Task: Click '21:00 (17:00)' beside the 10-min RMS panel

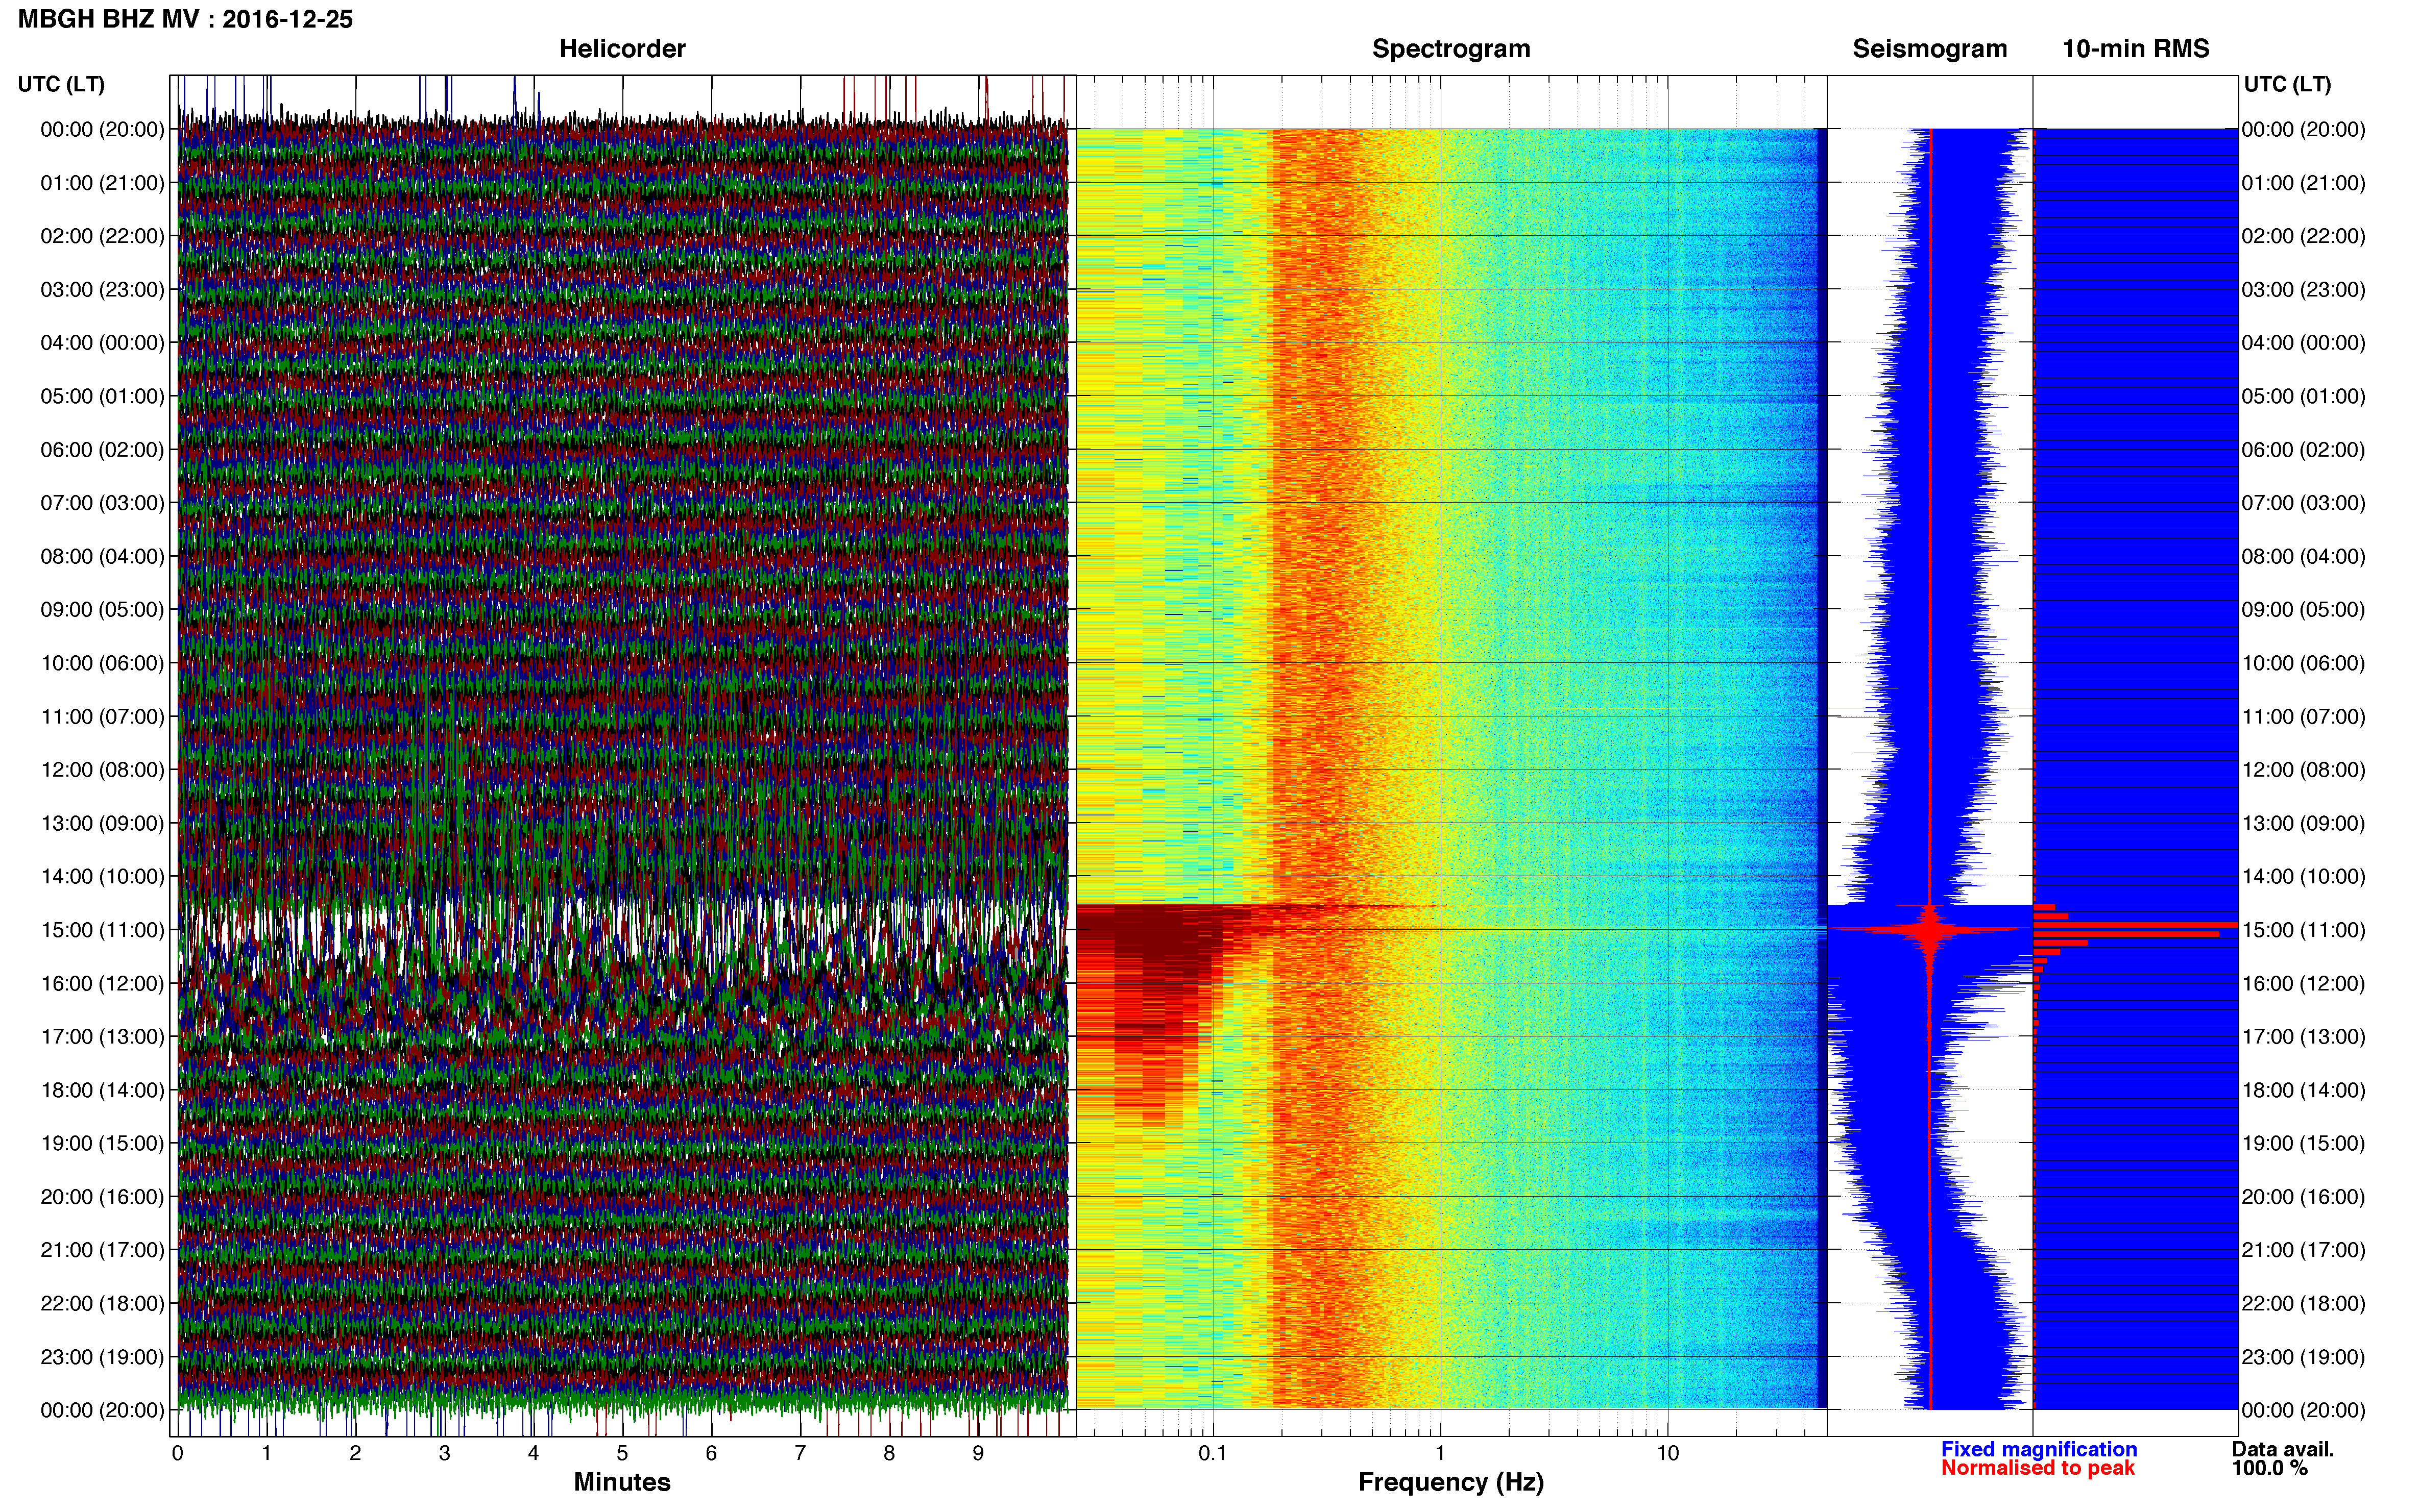Action: click(x=2303, y=1250)
